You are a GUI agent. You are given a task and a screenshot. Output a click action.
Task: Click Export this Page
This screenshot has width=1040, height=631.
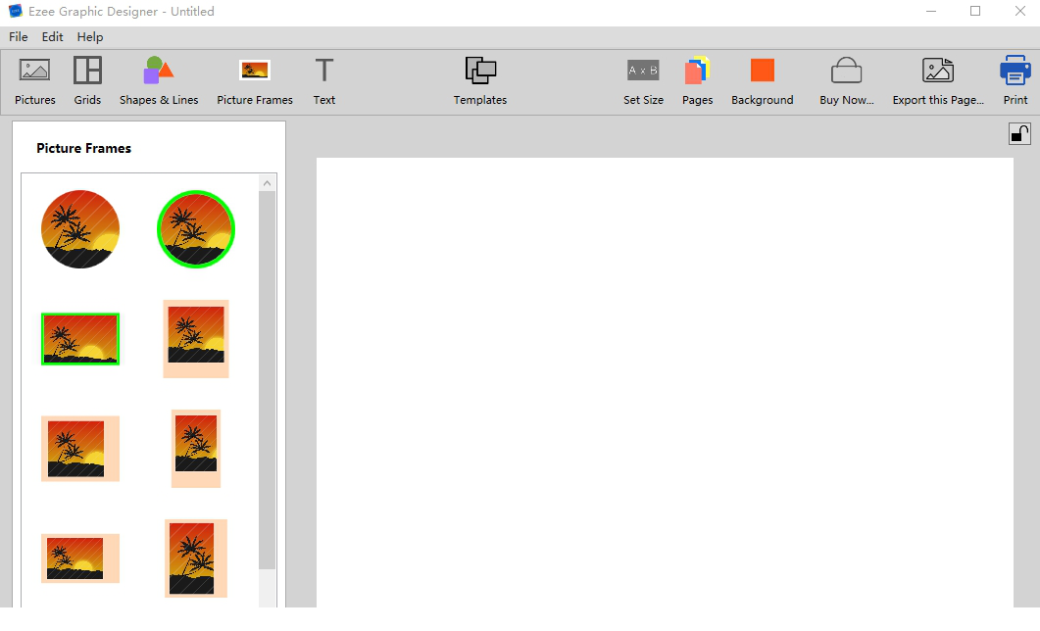tap(938, 81)
